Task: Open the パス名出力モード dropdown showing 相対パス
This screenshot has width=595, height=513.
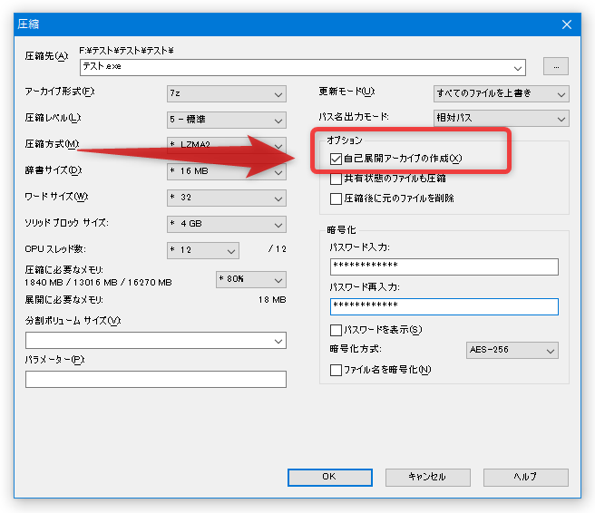Action: point(501,119)
